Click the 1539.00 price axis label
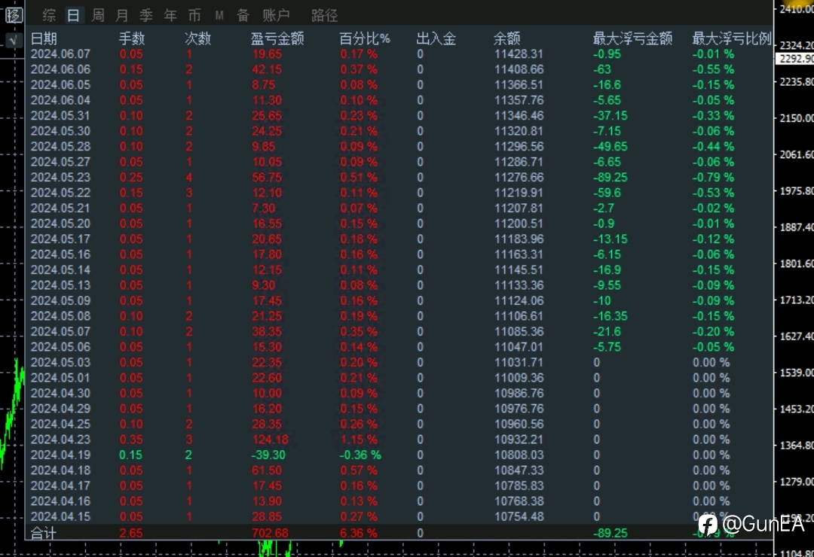 coord(797,373)
